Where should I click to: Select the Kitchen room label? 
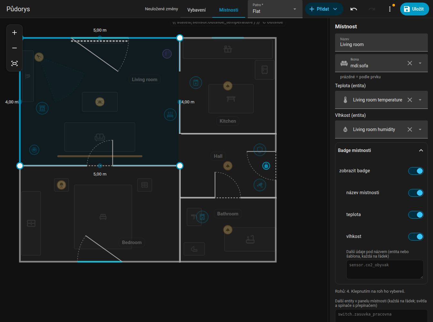click(x=228, y=121)
